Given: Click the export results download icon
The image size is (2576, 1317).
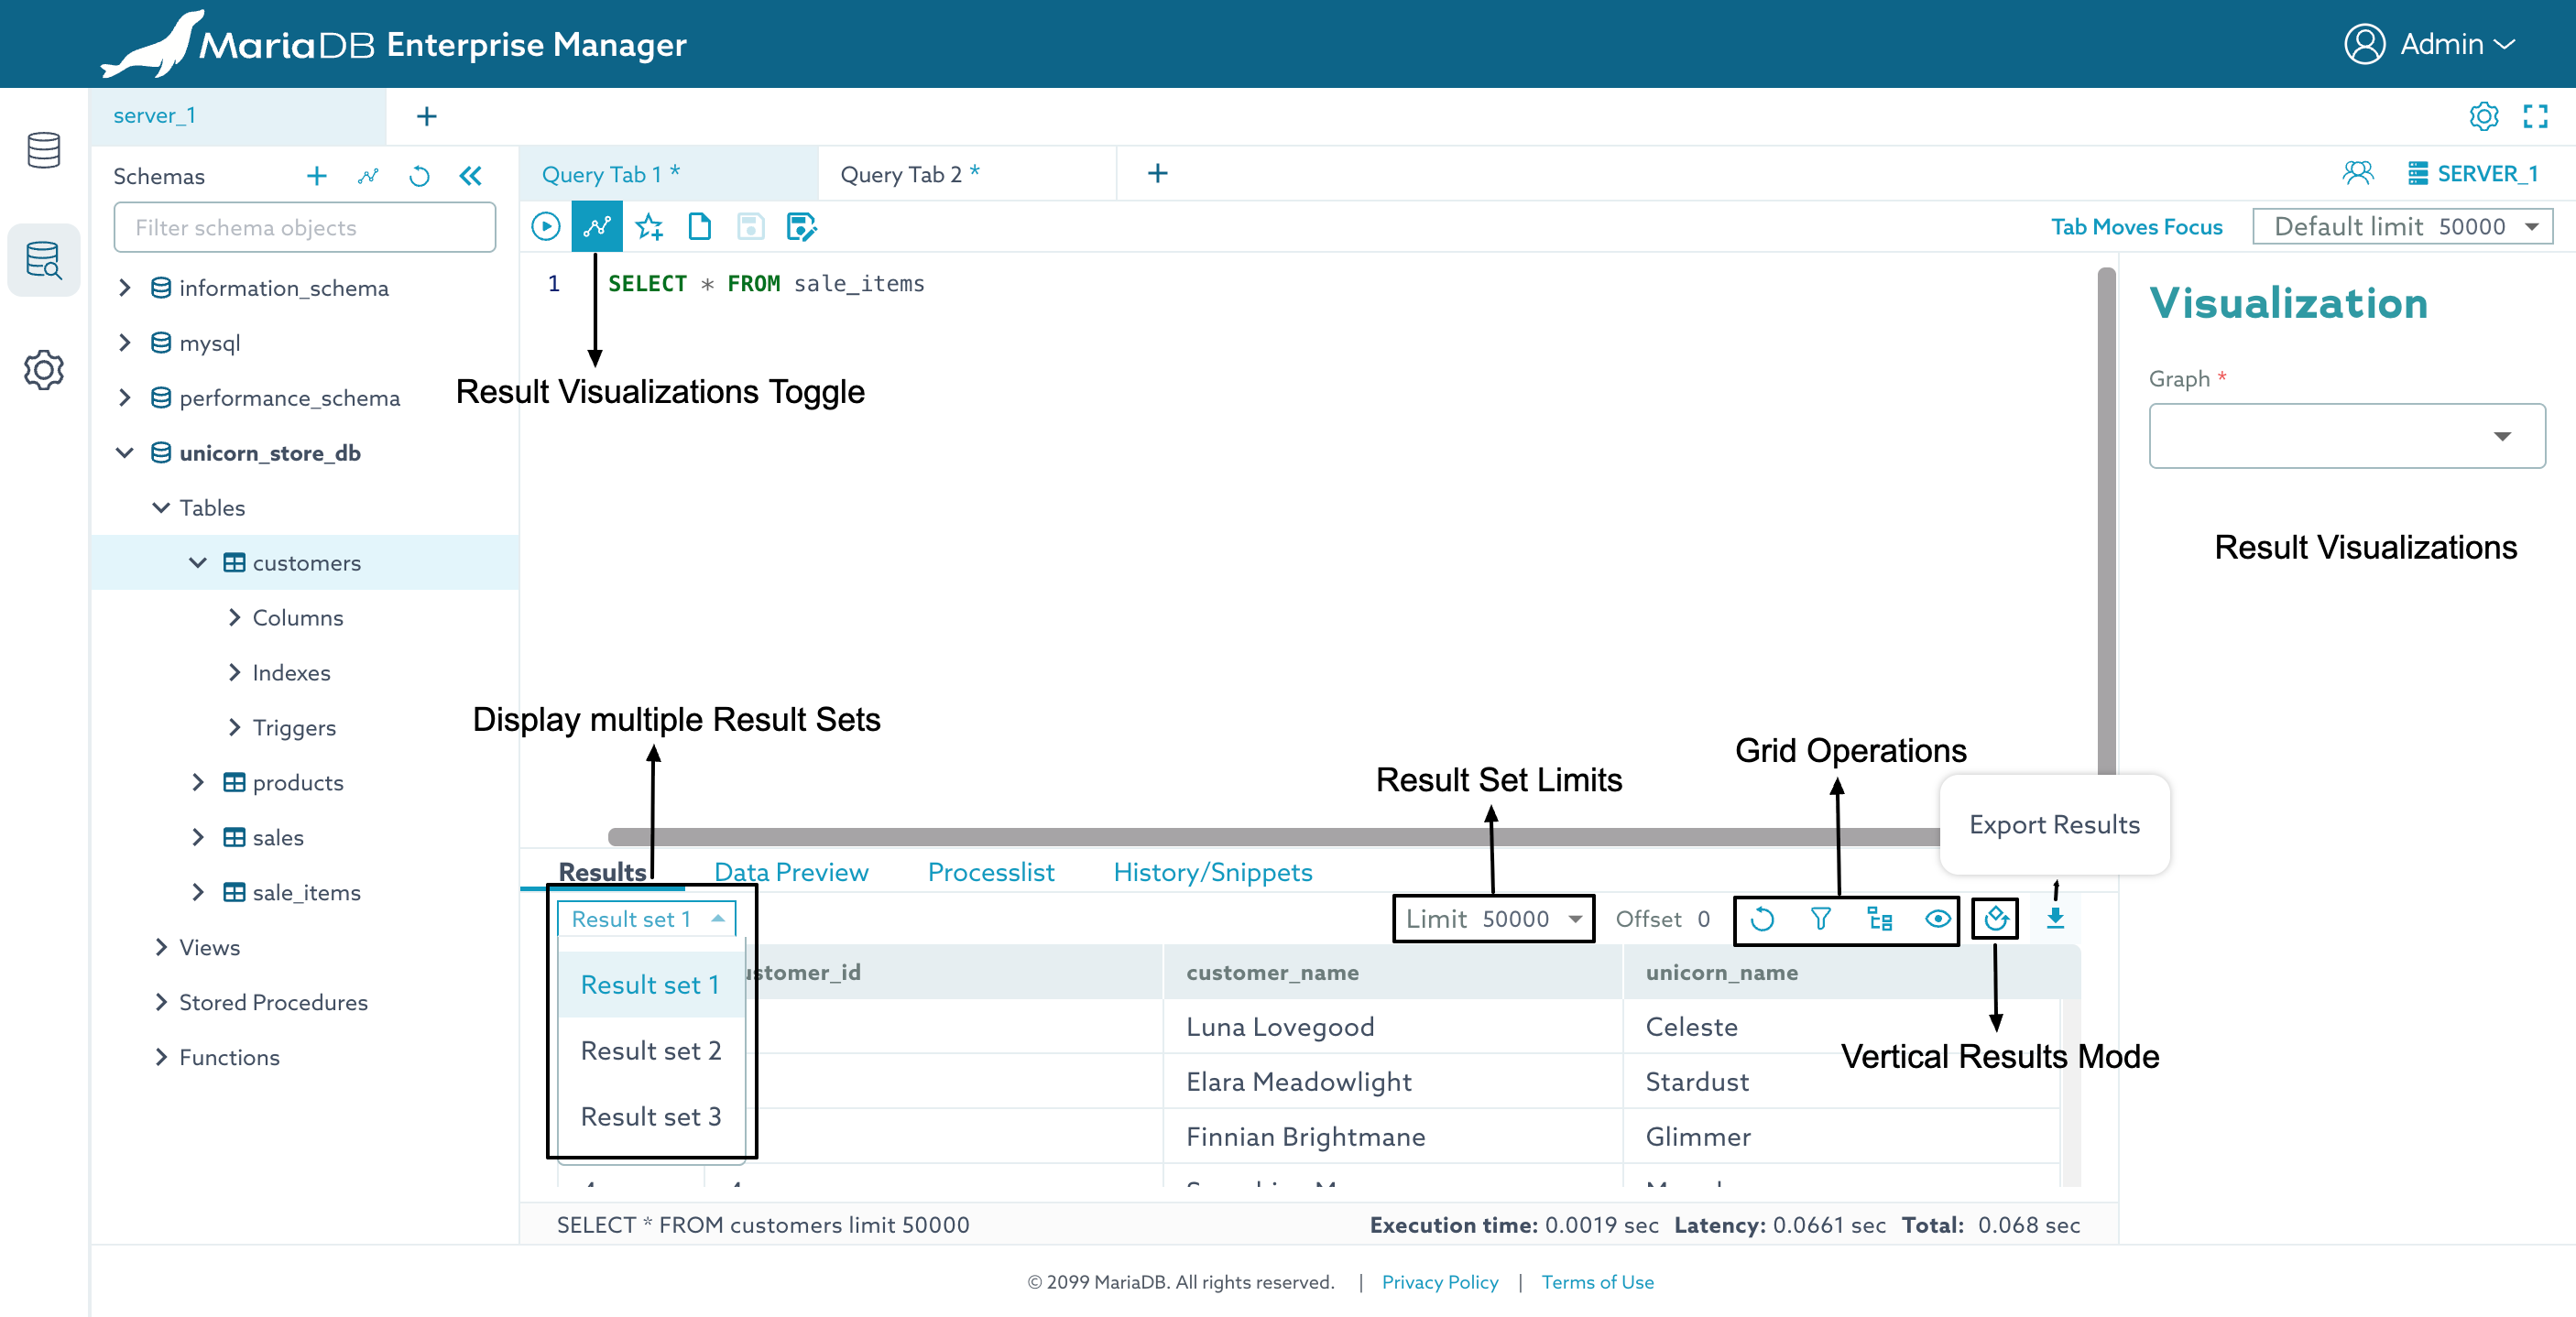Looking at the screenshot, I should [x=2054, y=918].
